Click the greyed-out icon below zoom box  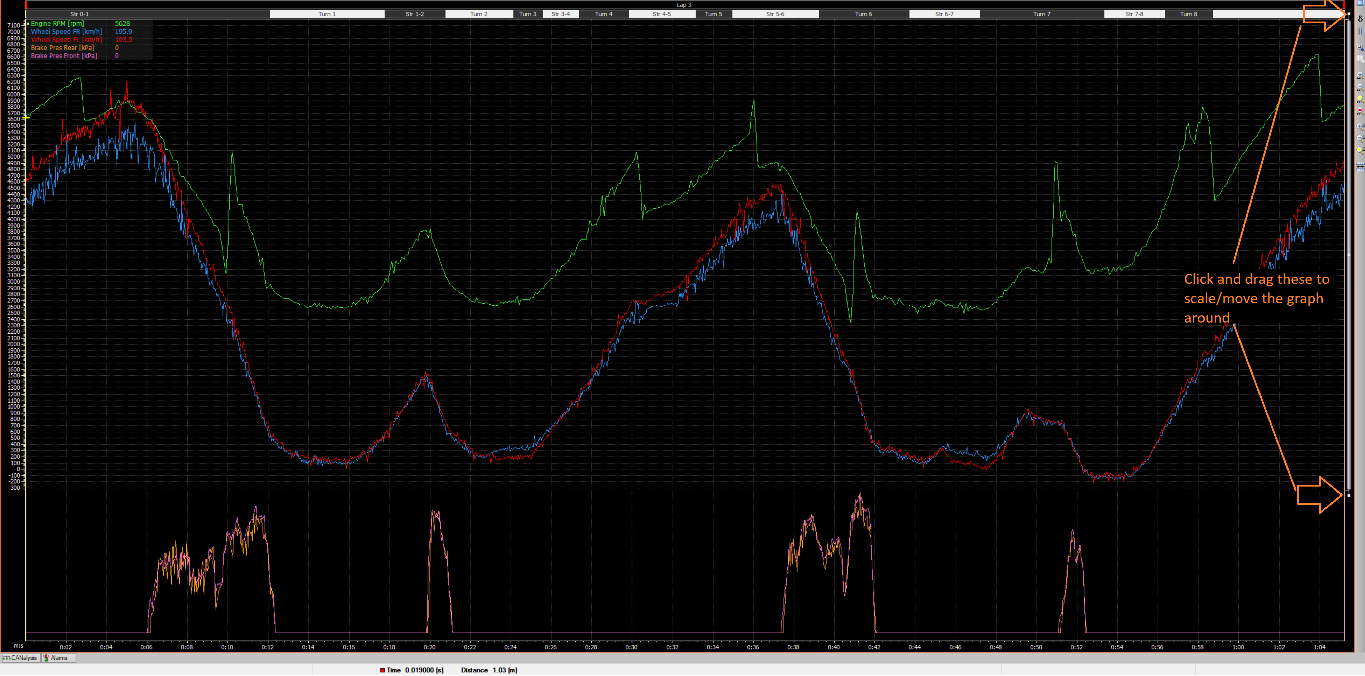(1360, 59)
